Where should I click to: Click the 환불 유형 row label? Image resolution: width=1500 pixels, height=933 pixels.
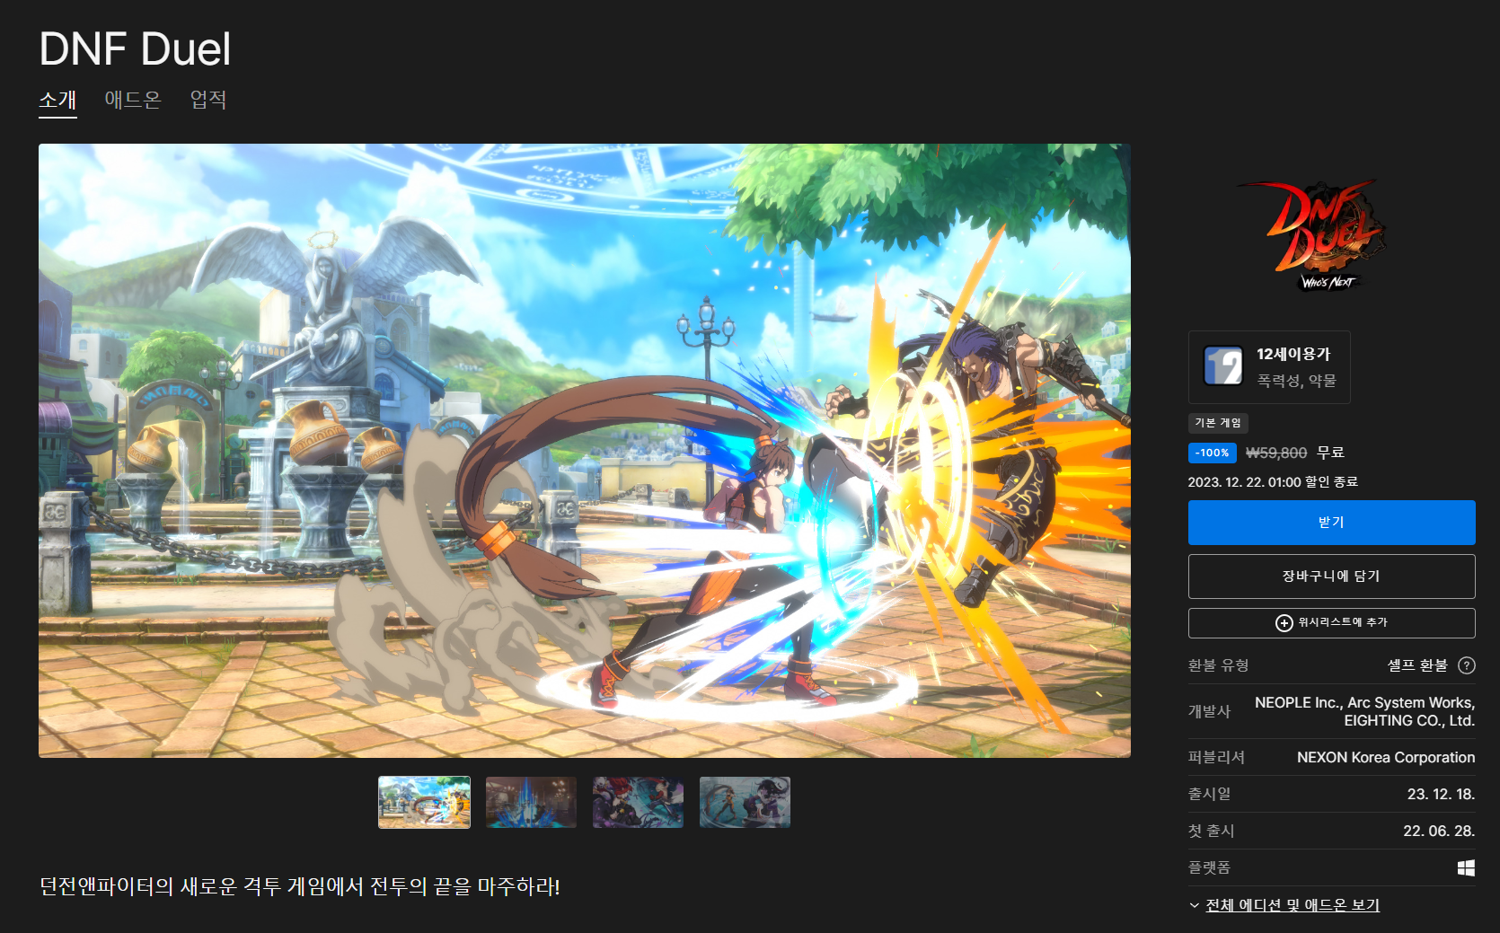[x=1218, y=665]
